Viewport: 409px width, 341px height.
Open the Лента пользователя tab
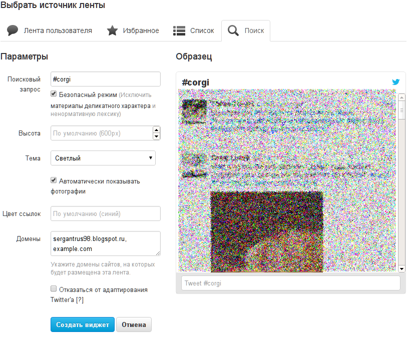50,30
